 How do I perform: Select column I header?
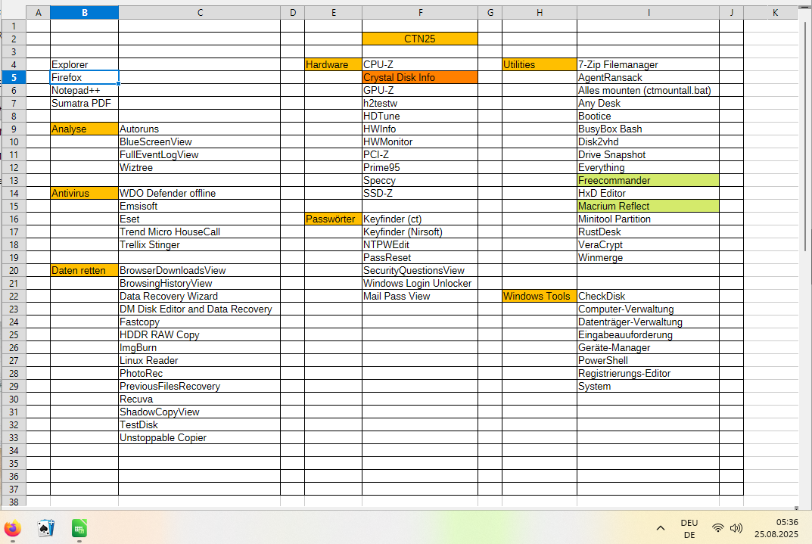coord(649,12)
